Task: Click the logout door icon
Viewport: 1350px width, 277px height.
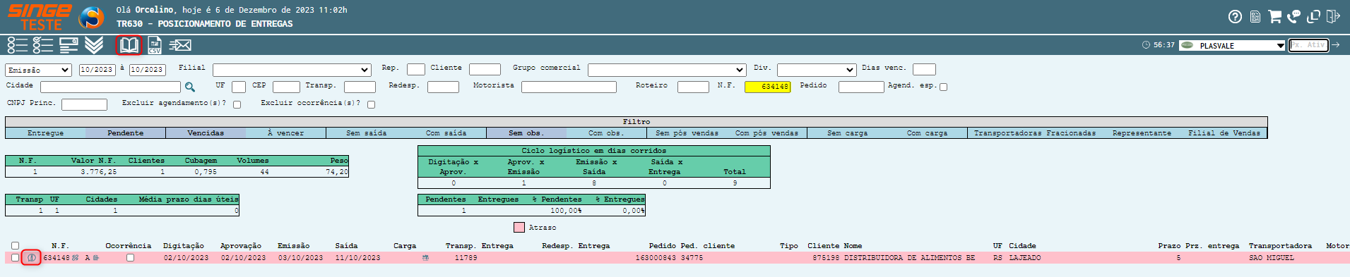Action: coord(1333,16)
